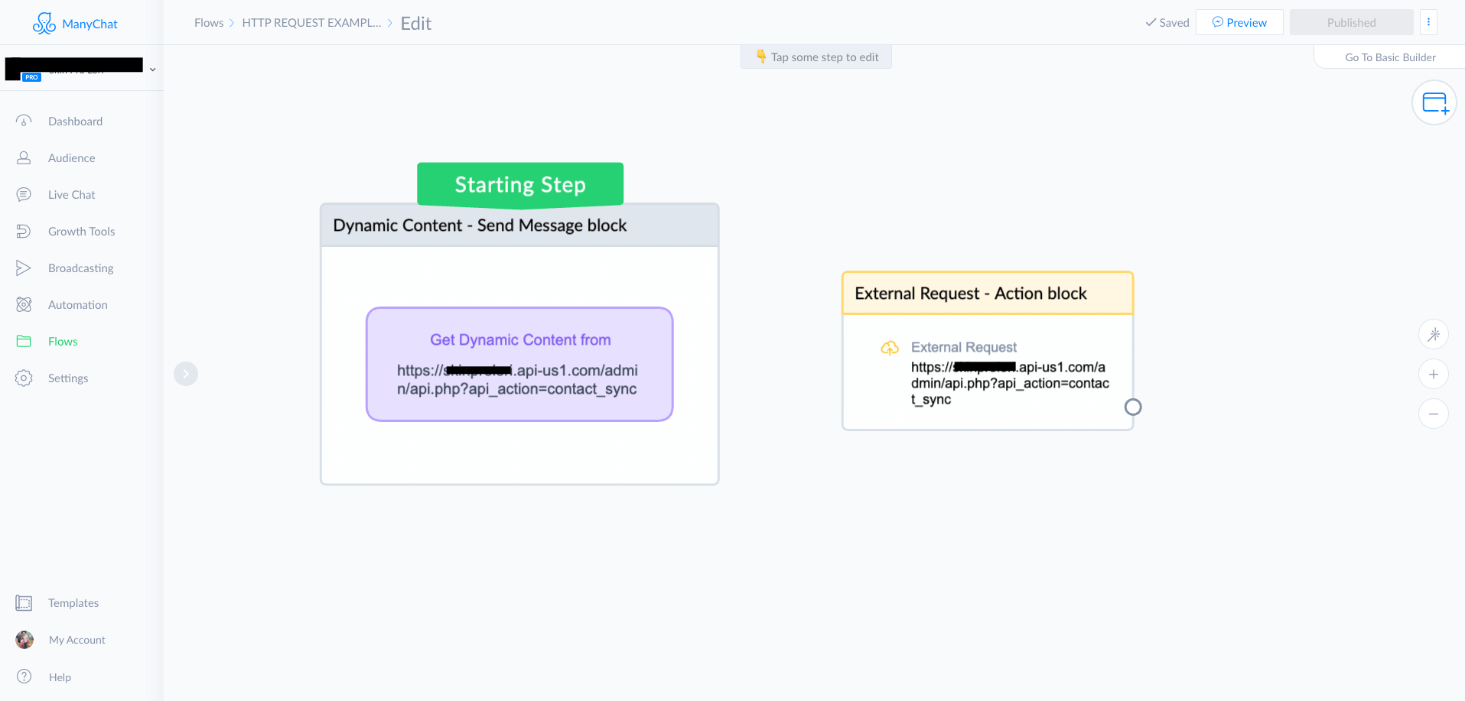
Task: Open the Automation panel
Action: 77,304
